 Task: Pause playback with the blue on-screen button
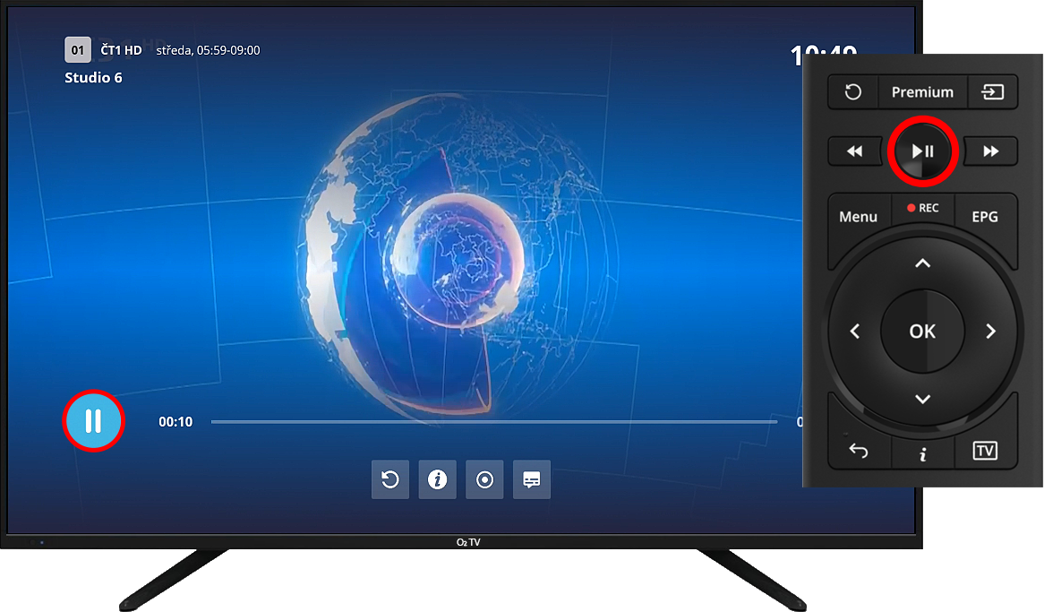click(93, 421)
